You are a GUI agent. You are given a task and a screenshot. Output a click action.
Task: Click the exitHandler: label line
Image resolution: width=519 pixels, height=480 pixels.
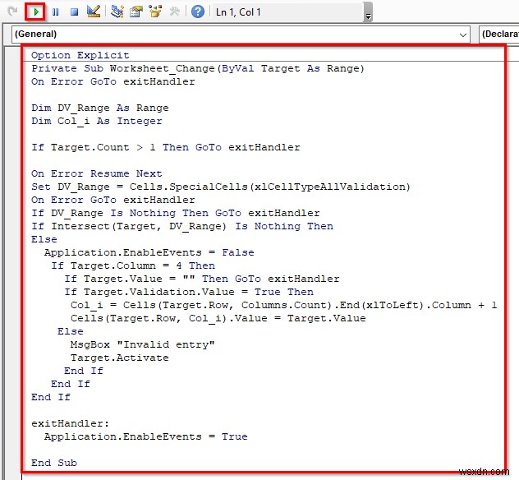click(x=70, y=423)
